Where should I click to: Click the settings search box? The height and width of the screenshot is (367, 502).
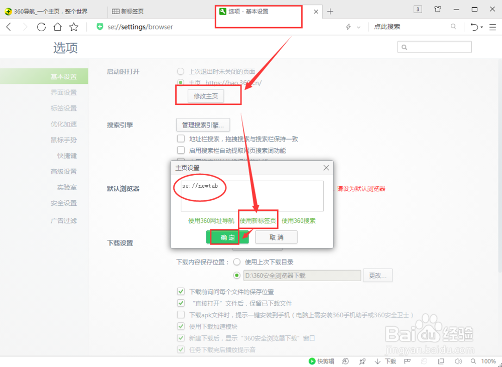434,47
